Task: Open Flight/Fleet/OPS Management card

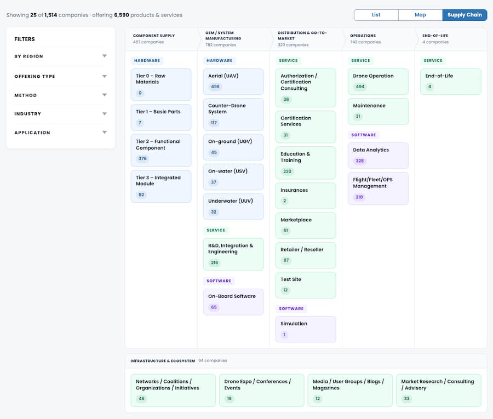Action: point(378,188)
